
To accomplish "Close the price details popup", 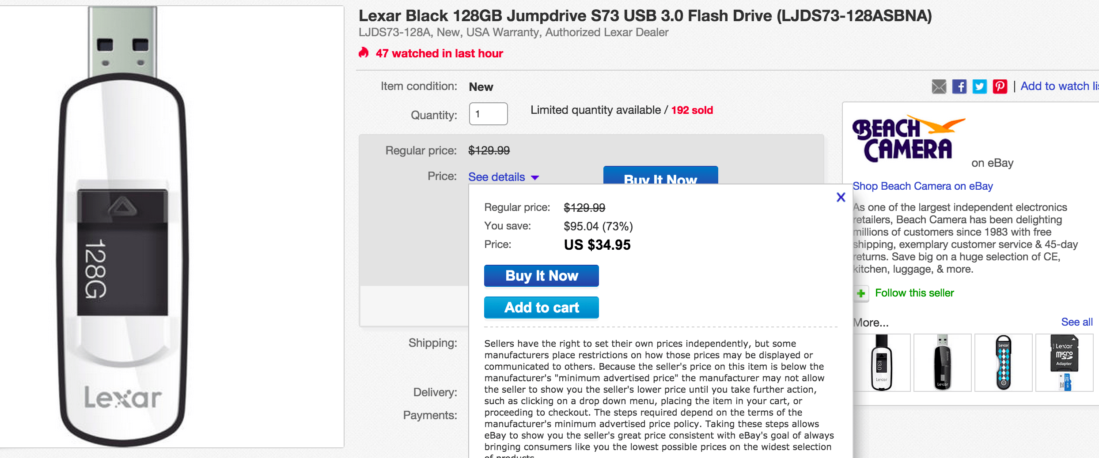I will pyautogui.click(x=841, y=197).
